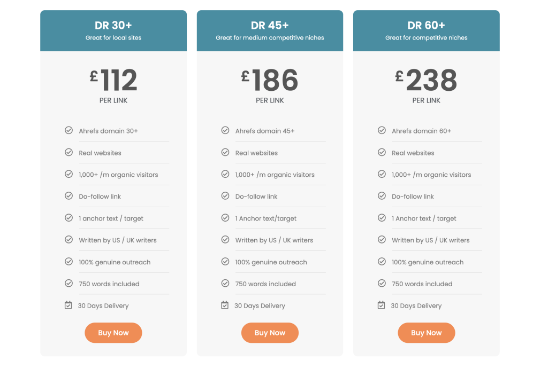Click the calendar icon in the DR 60+ column

[x=382, y=305]
